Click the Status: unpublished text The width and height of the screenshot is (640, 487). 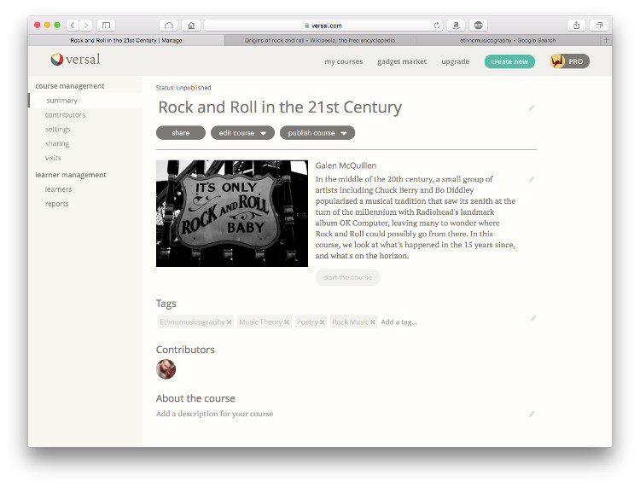(x=183, y=88)
